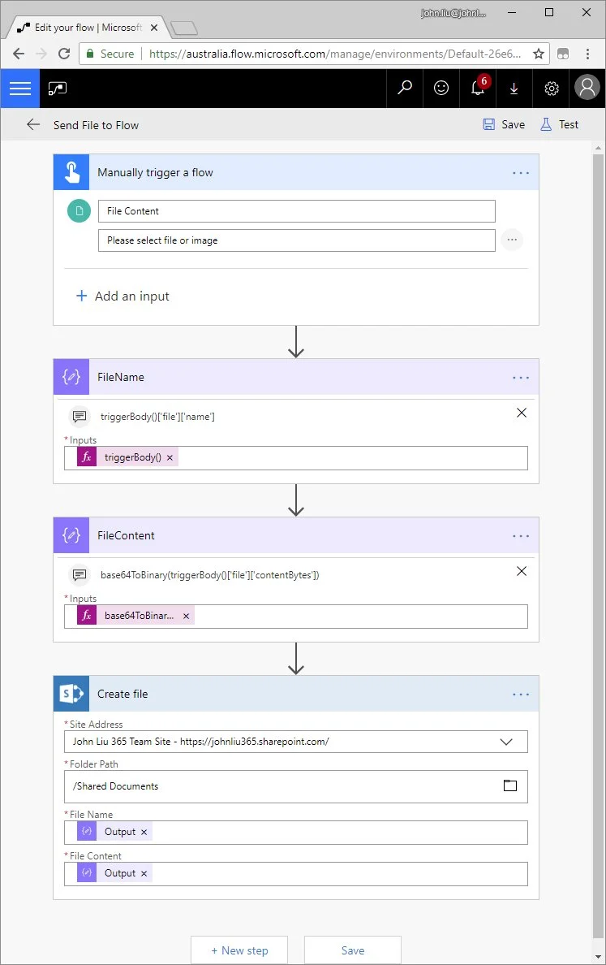Click Test in the top toolbar
Image resolution: width=606 pixels, height=965 pixels.
click(x=560, y=125)
